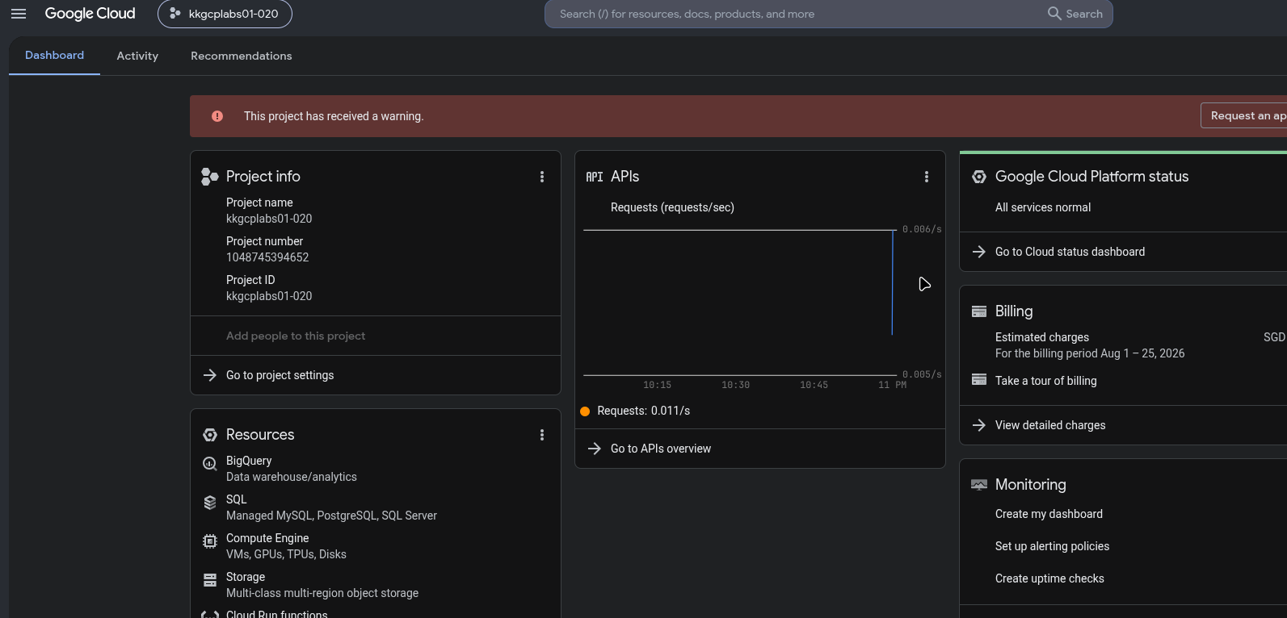The height and width of the screenshot is (618, 1287).
Task: Click the Monitoring card icon
Action: tap(979, 485)
